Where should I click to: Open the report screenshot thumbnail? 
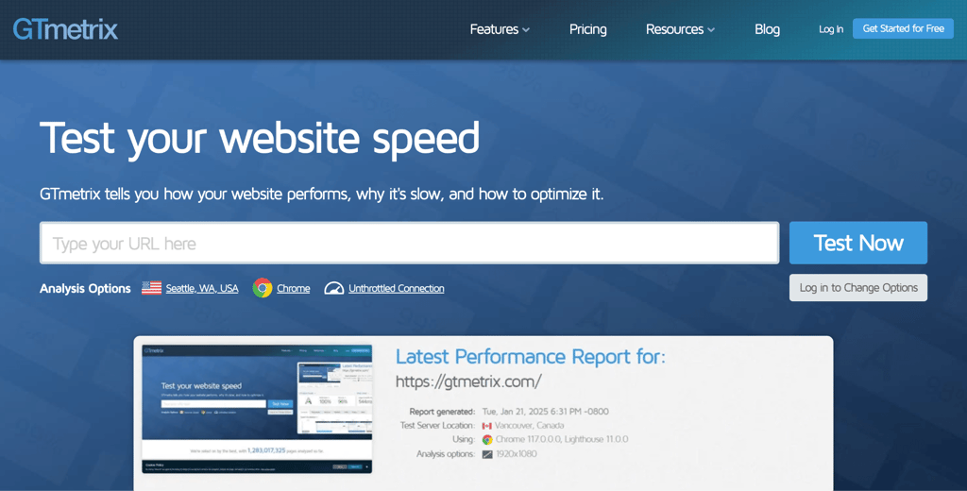point(257,409)
